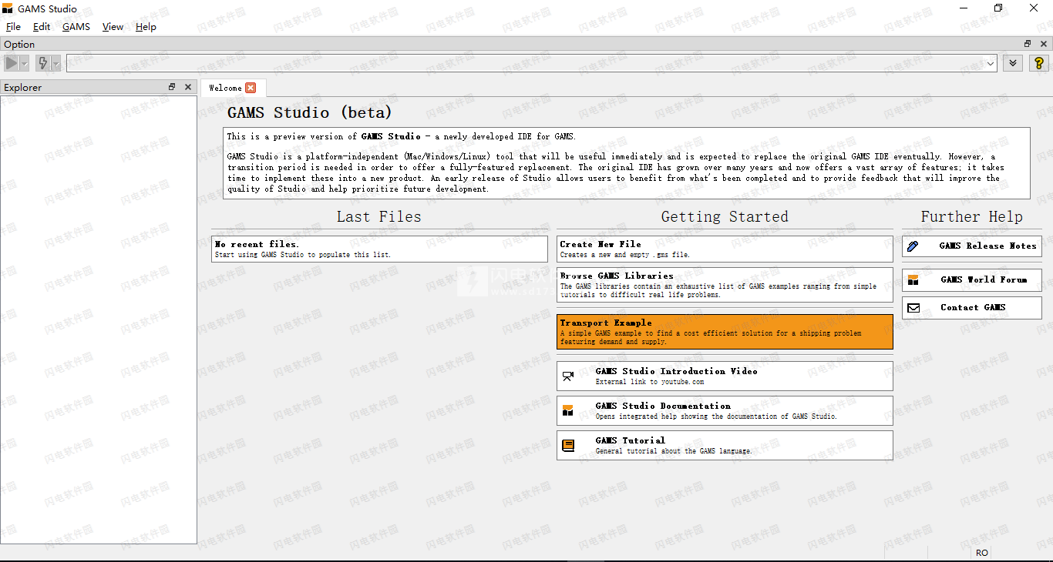Click Contact GAMS
1053x562 pixels.
tap(972, 308)
